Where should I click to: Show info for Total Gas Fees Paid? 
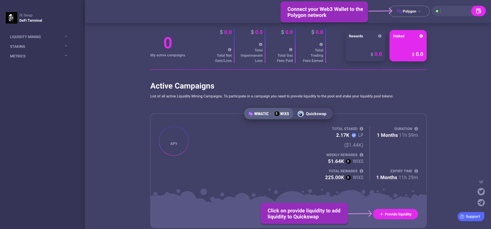pos(291,50)
